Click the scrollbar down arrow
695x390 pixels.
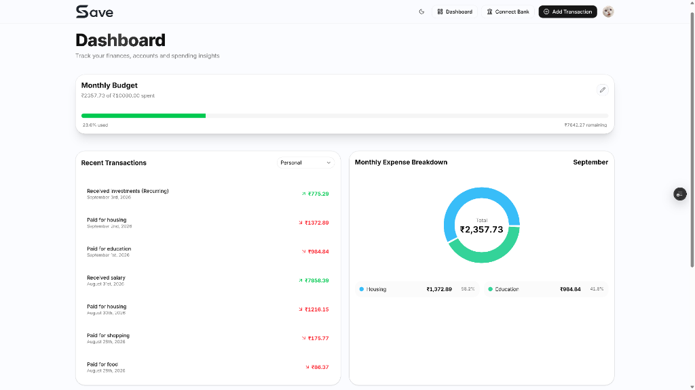[692, 387]
